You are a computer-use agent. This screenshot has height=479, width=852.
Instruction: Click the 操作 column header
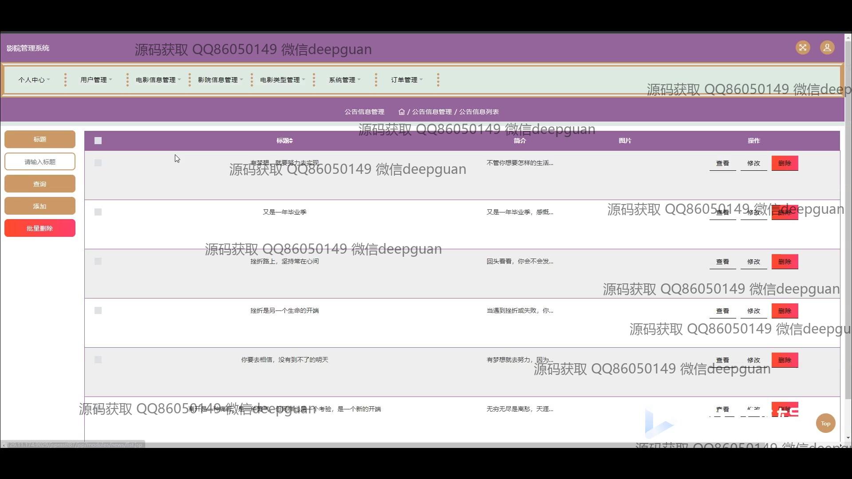[753, 141]
